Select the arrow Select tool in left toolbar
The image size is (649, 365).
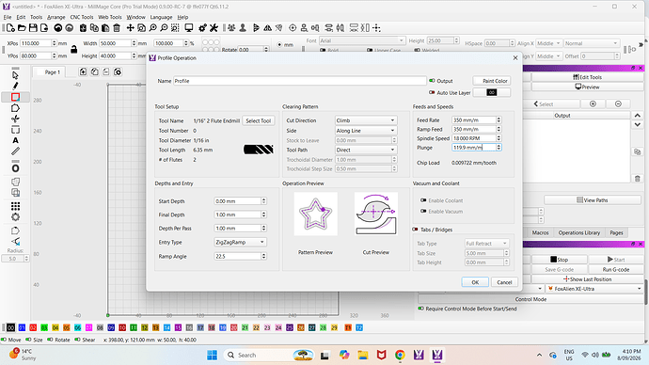coord(15,75)
